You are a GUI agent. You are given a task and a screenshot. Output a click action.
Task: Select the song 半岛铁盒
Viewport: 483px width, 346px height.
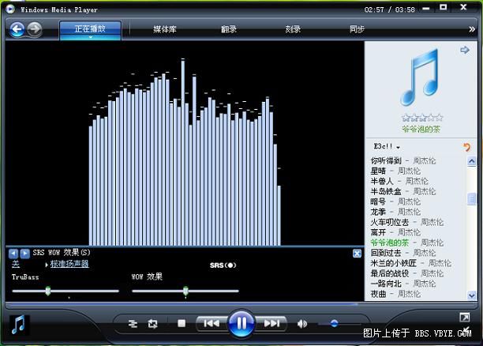click(x=403, y=191)
